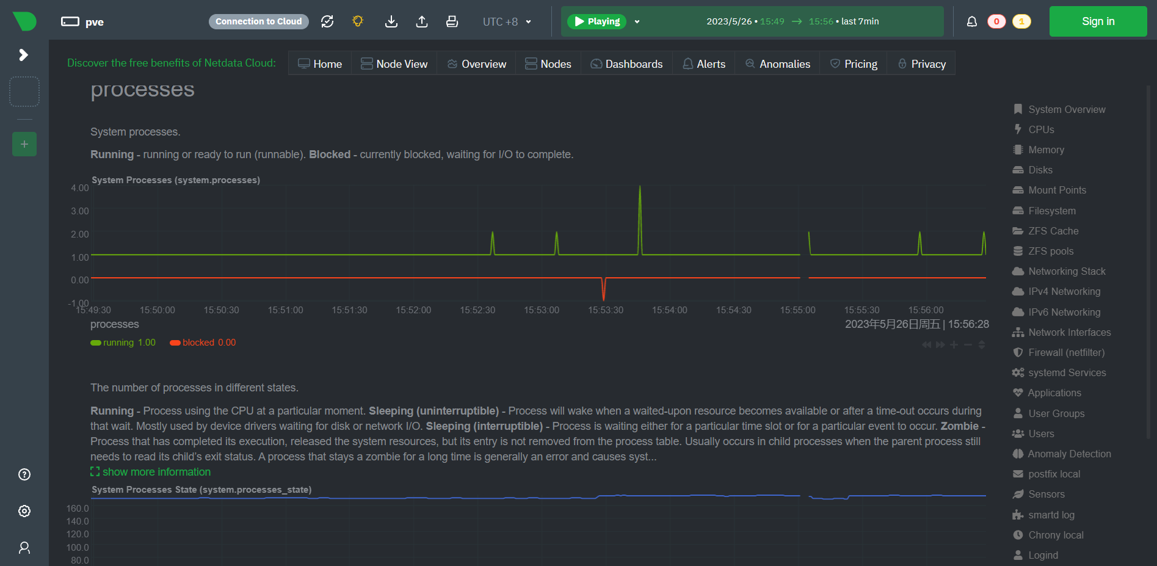Jump to Networking Stack in right menu

coord(1067,271)
